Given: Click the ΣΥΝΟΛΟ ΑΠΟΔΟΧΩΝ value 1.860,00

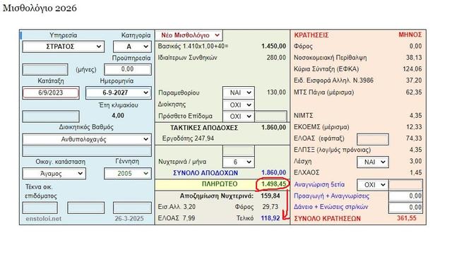Looking at the screenshot, I should 273,172.
